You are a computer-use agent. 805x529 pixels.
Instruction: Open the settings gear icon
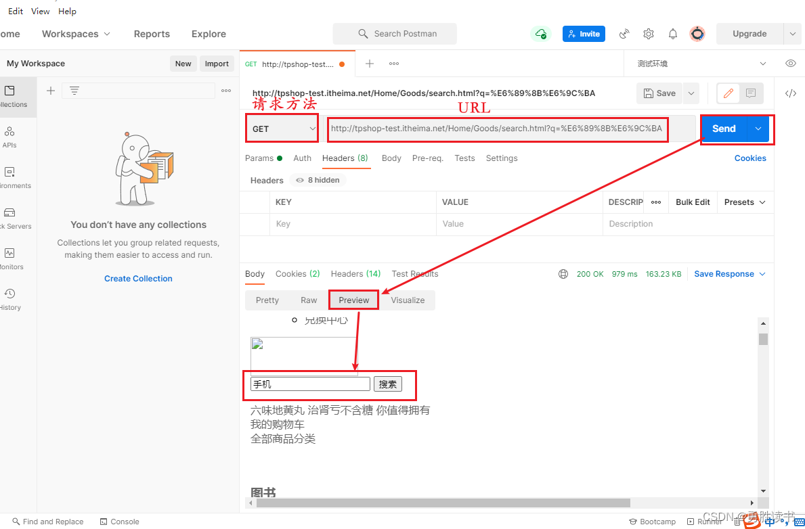(x=649, y=34)
